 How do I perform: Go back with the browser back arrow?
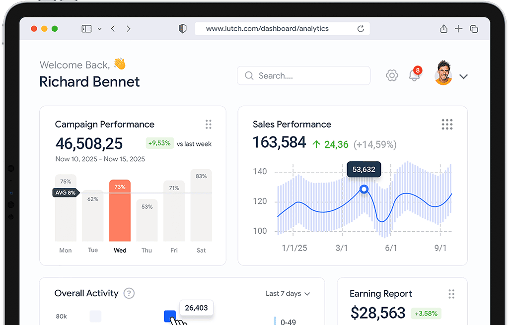pos(113,29)
